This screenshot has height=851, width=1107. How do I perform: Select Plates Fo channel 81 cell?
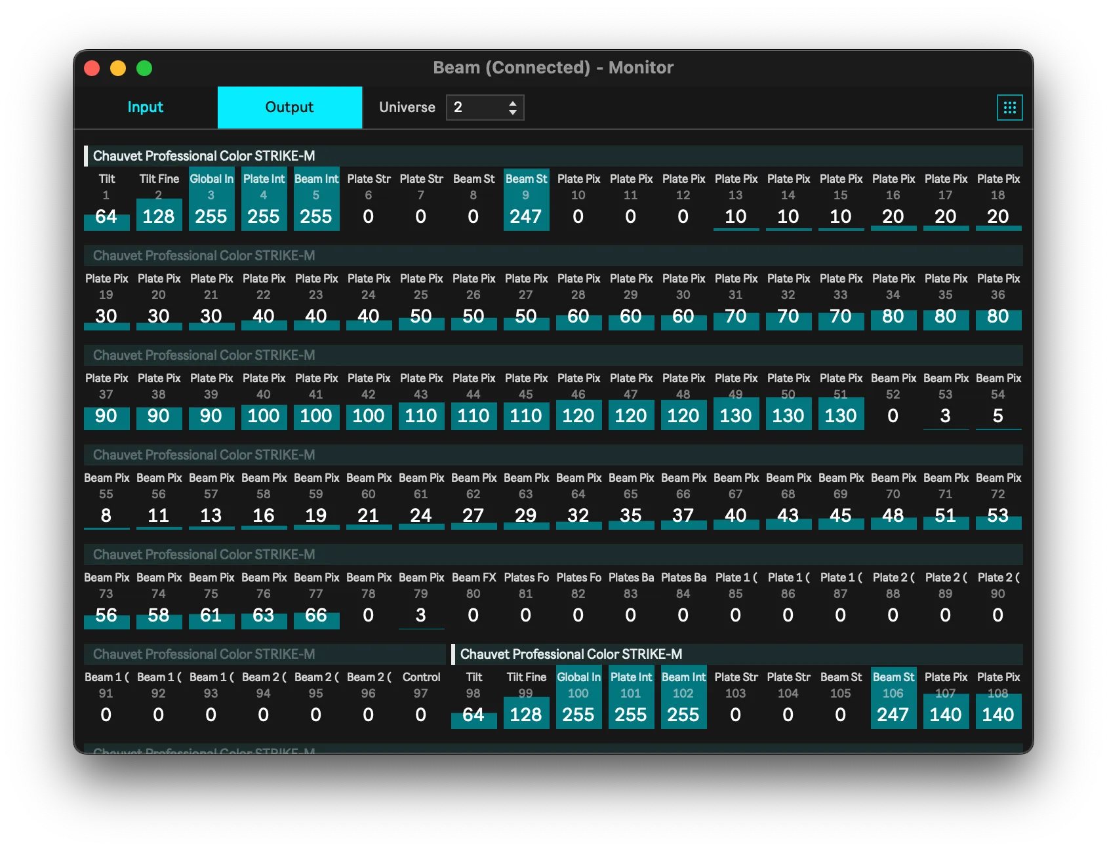point(526,599)
